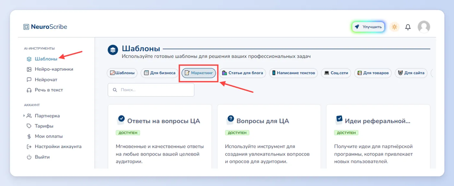
Task: Click the Нейро-картинки image icon
Action: coord(29,69)
